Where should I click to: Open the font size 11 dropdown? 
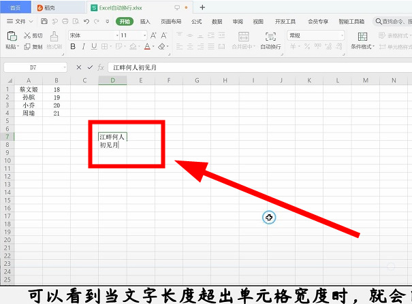(x=144, y=35)
